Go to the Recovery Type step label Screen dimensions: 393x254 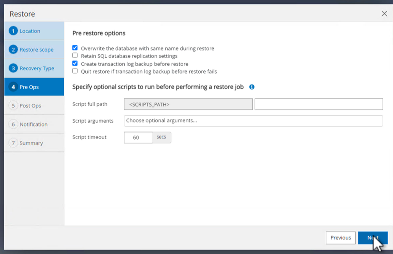[x=37, y=68]
